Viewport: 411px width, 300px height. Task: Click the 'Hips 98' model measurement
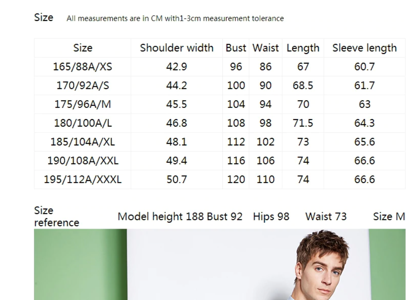[271, 217]
